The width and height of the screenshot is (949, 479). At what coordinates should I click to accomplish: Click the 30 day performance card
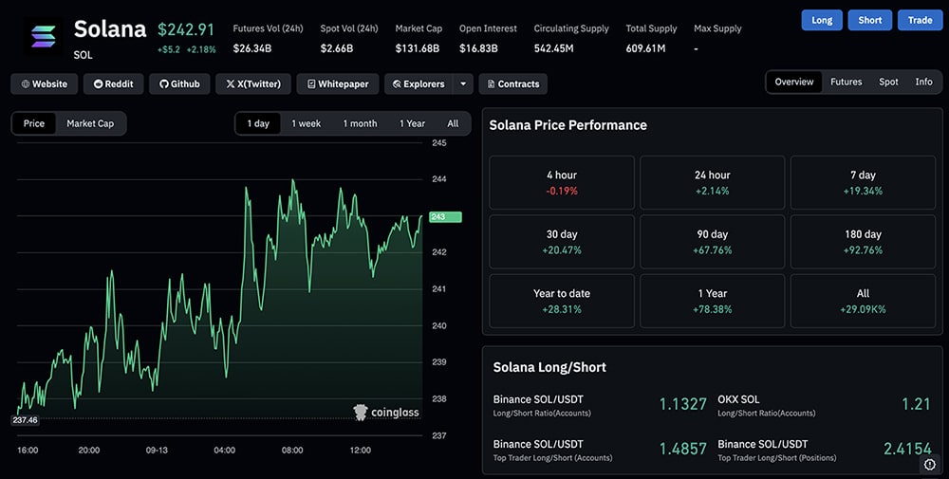(562, 242)
